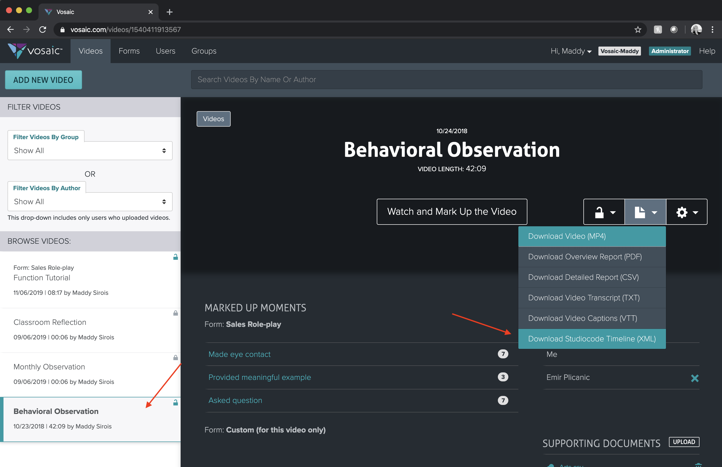This screenshot has width=722, height=467.
Task: Click ADD NEW VIDEO button
Action: pos(43,80)
